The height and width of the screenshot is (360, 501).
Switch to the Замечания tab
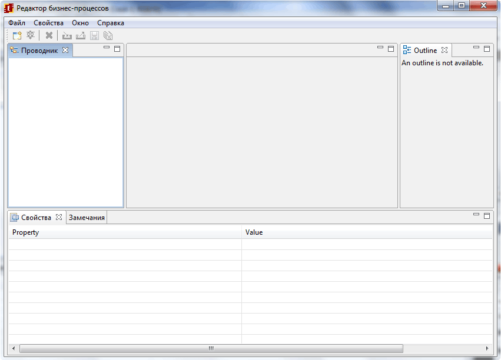coord(86,217)
